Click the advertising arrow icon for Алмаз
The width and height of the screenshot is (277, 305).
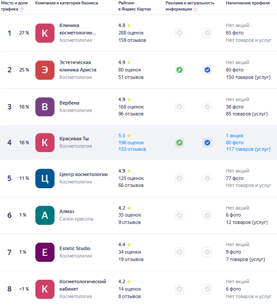pos(179,215)
